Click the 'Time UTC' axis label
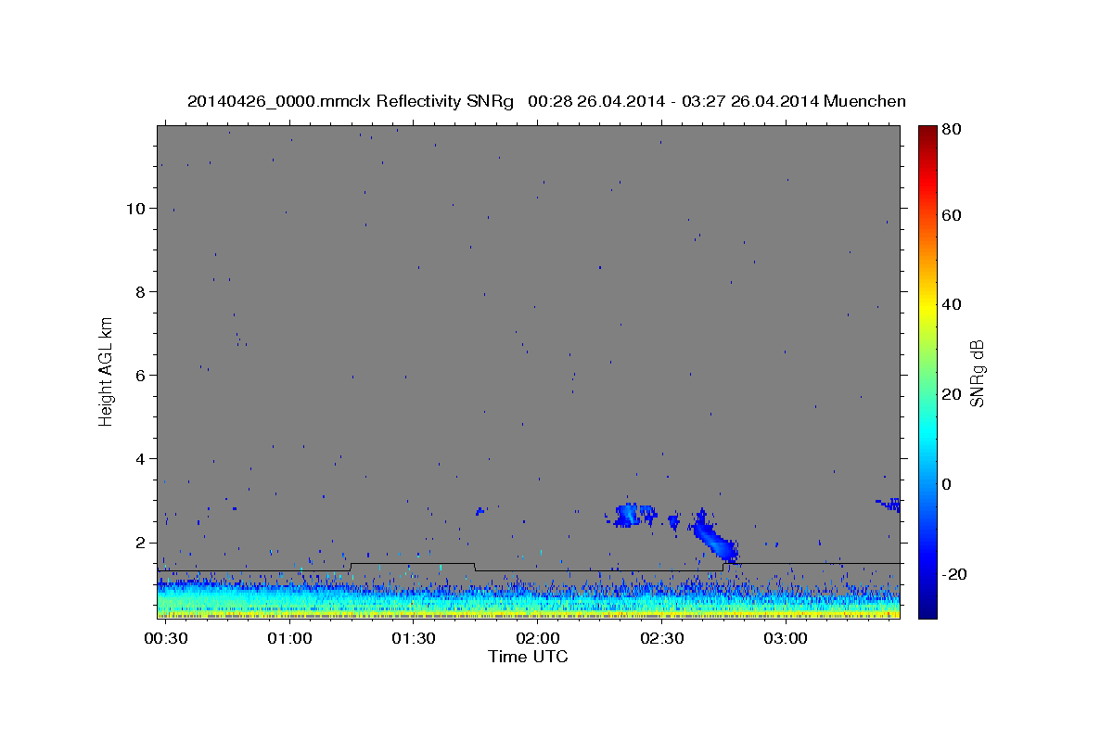The width and height of the screenshot is (1113, 742). (x=528, y=657)
